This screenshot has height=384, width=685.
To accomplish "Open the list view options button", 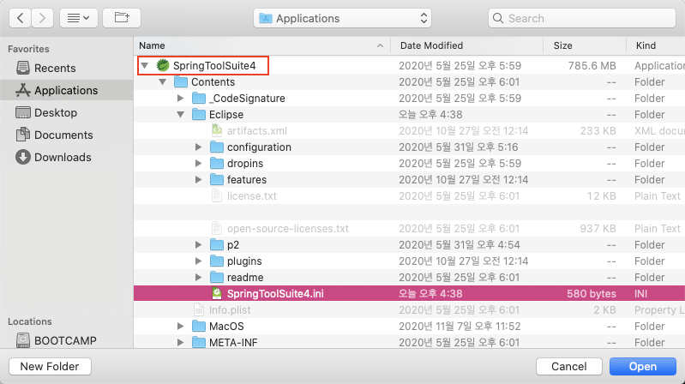I will pos(79,18).
